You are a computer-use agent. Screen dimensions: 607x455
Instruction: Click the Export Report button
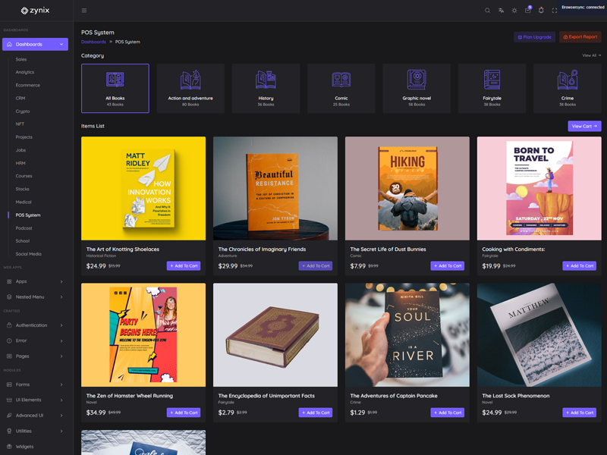tap(580, 37)
